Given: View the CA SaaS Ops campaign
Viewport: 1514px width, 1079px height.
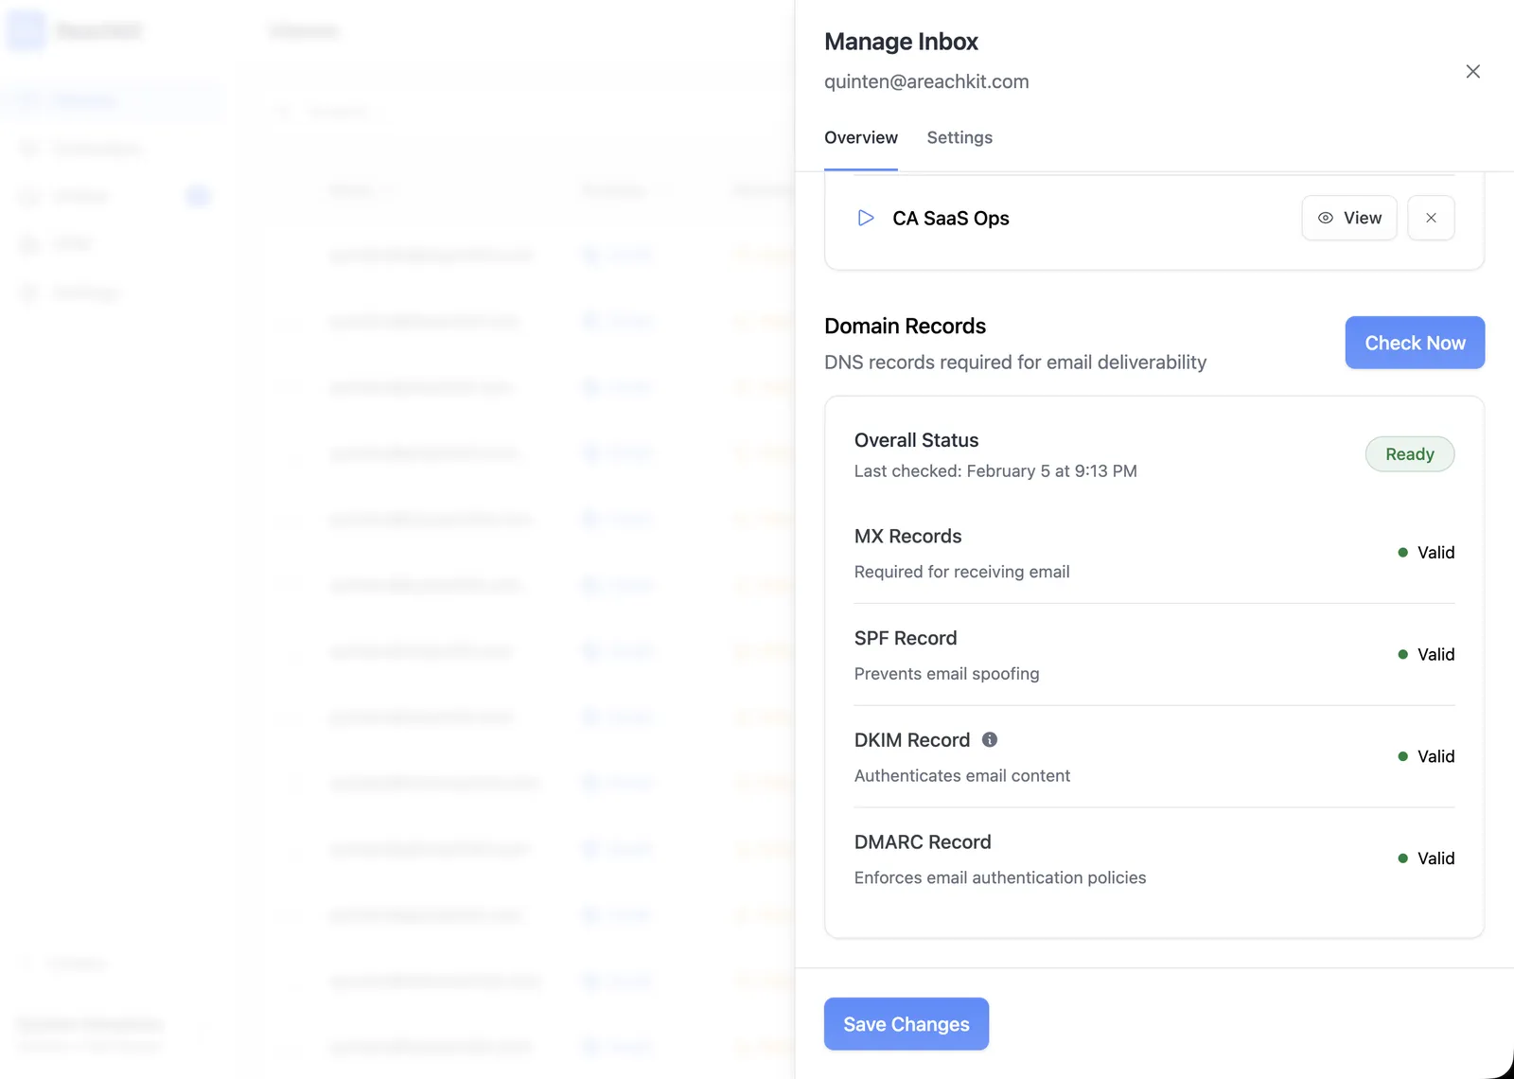Looking at the screenshot, I should tap(1349, 218).
